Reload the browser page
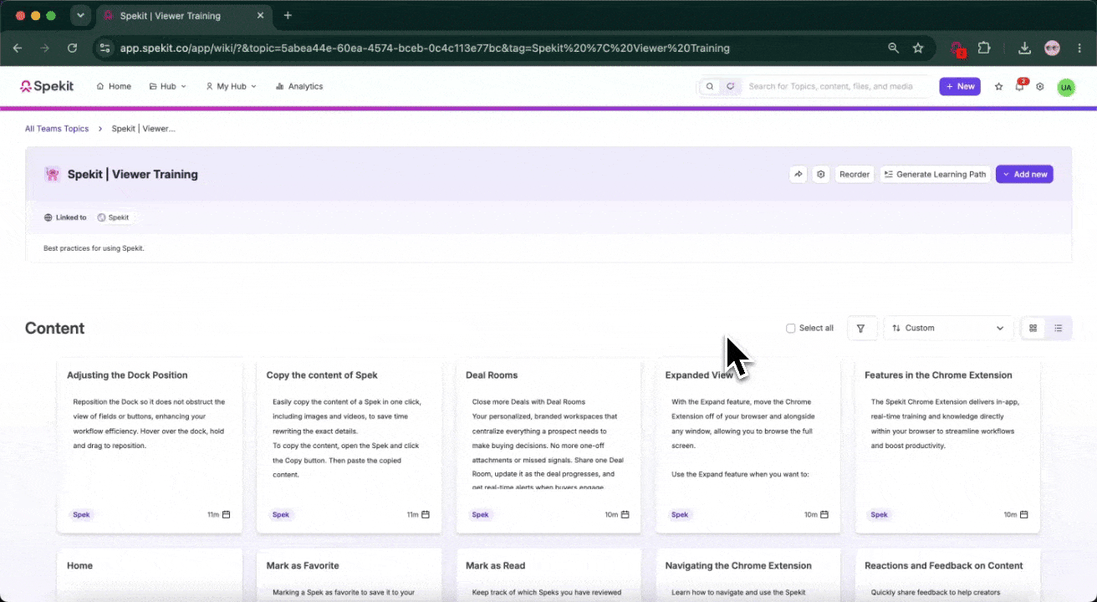This screenshot has height=602, width=1097. click(x=72, y=48)
